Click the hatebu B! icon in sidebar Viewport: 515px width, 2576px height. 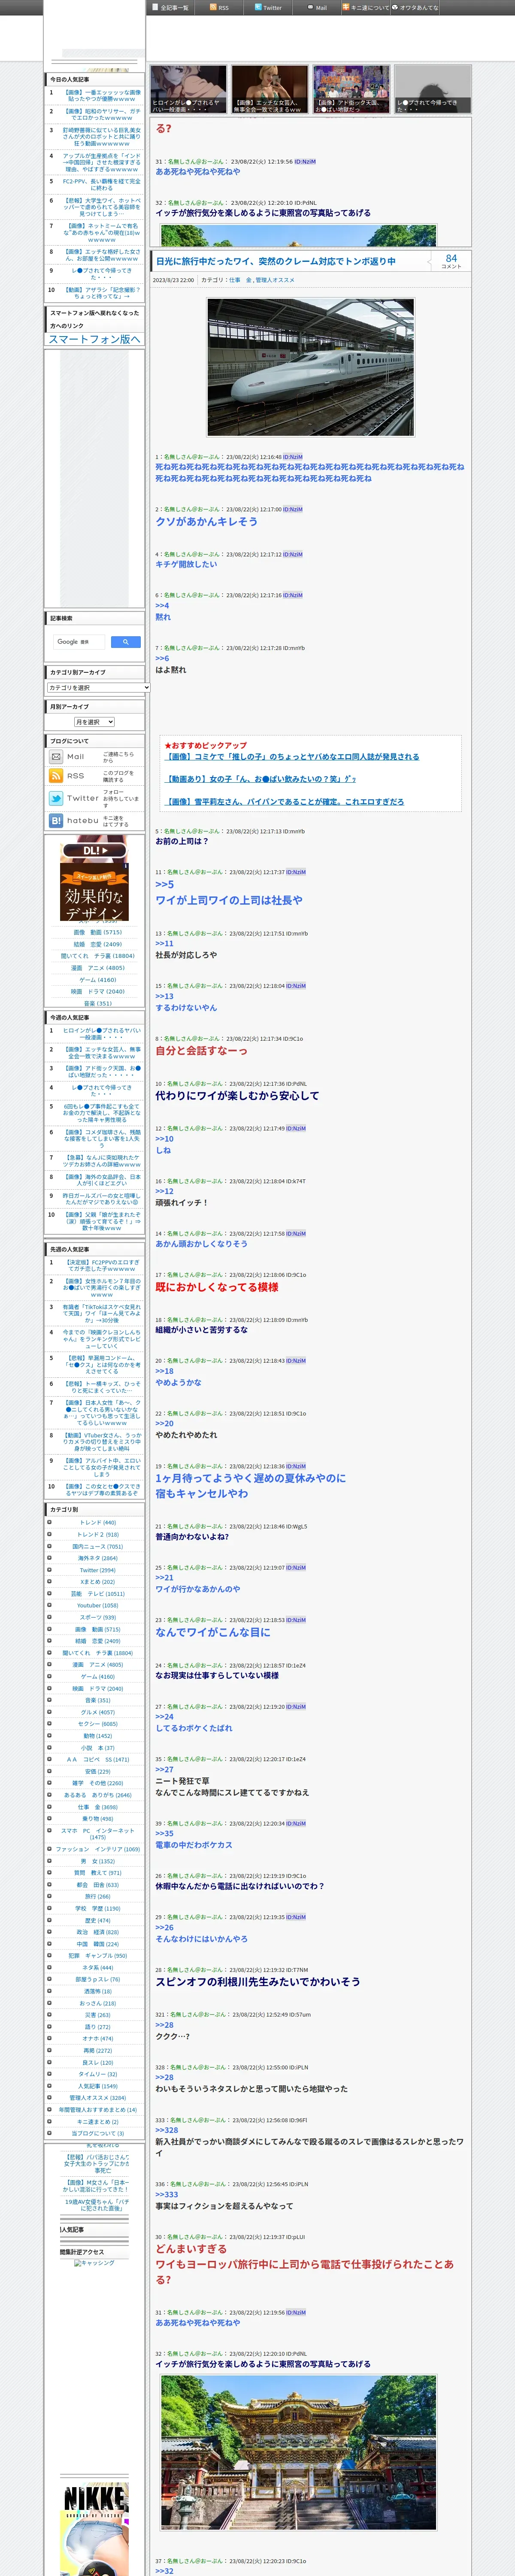[56, 820]
